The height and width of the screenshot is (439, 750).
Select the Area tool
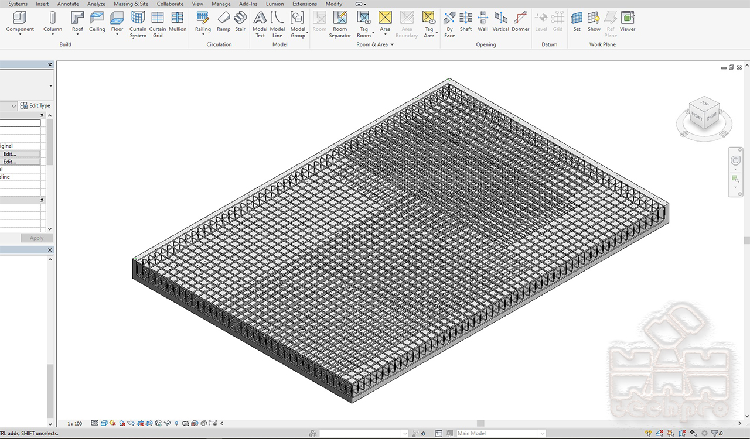click(385, 22)
